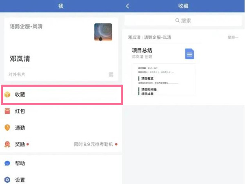
Task: Open the 项目总结 document preview thumbnail
Action: (164, 79)
